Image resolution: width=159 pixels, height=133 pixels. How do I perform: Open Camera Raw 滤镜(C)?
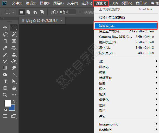pos(126,37)
